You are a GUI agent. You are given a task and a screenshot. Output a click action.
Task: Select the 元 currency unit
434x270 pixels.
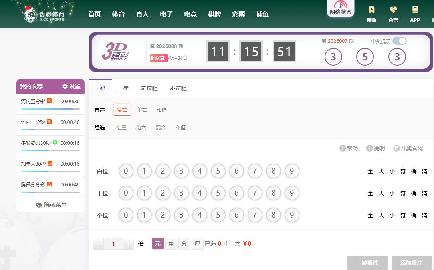click(x=158, y=244)
